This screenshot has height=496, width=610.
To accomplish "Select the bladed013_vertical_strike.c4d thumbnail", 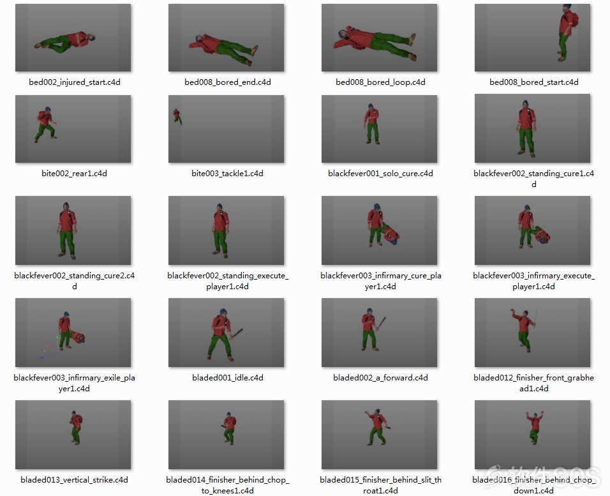I will (73, 435).
